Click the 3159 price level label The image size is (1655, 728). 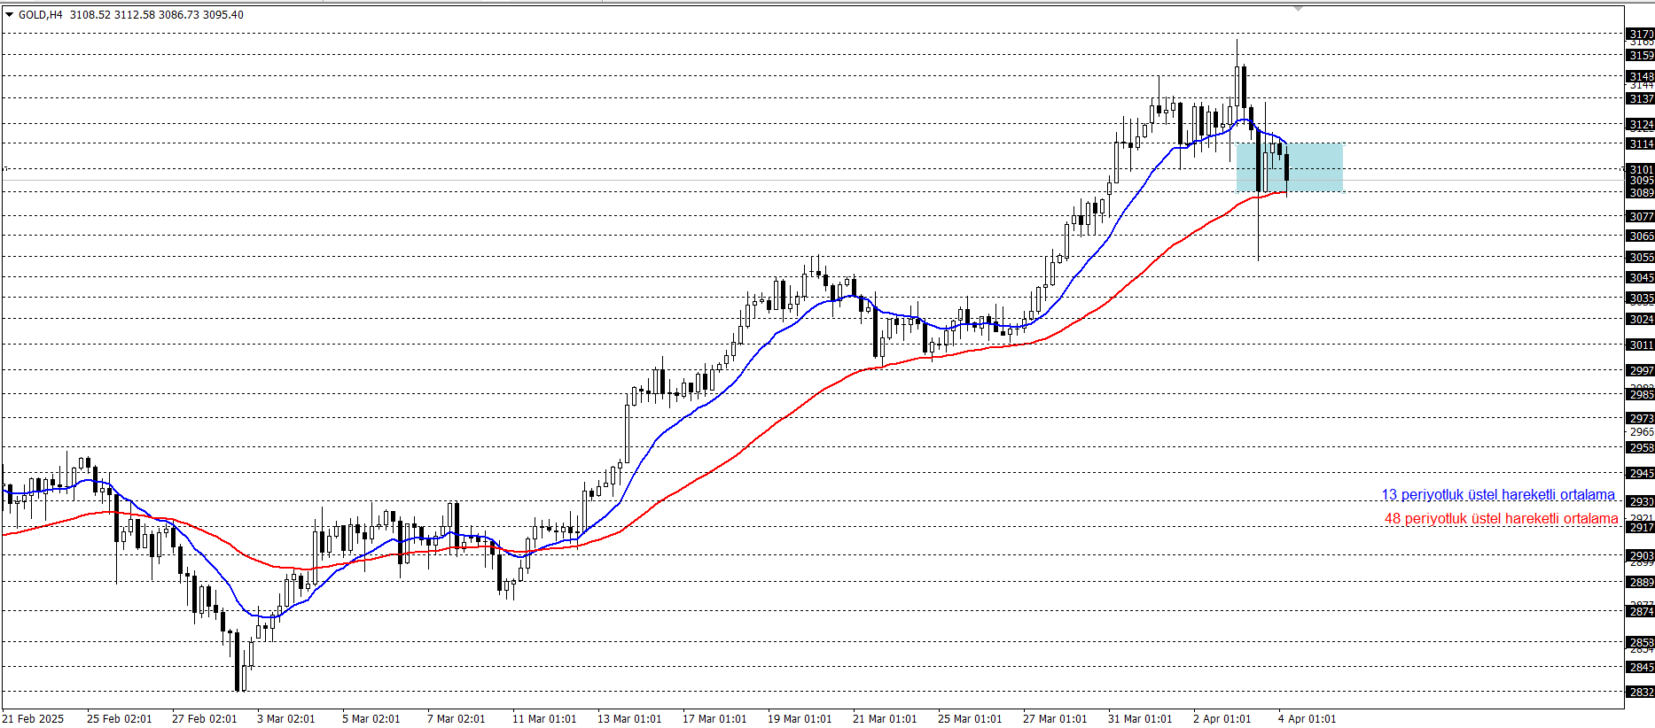point(1641,56)
